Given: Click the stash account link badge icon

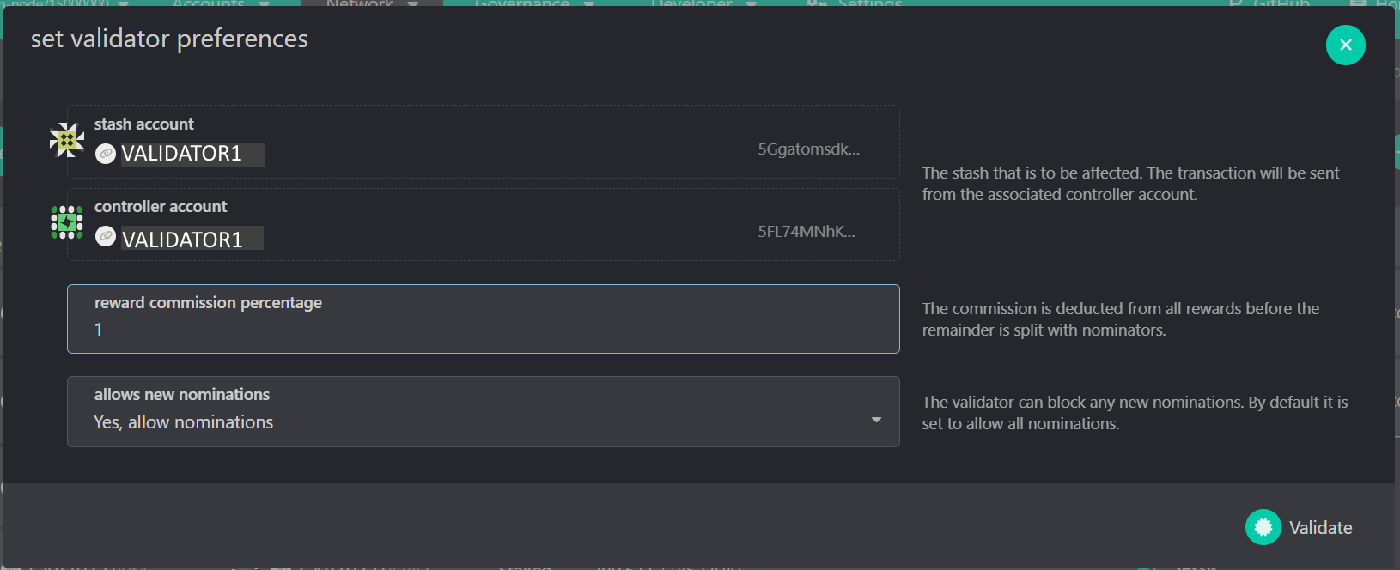Looking at the screenshot, I should click(106, 154).
